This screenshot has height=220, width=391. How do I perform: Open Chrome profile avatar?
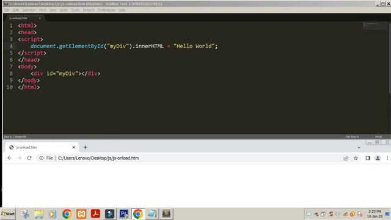pos(378,158)
